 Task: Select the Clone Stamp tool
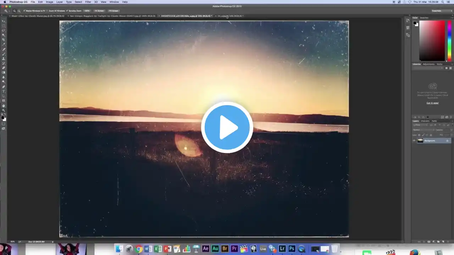click(x=4, y=58)
